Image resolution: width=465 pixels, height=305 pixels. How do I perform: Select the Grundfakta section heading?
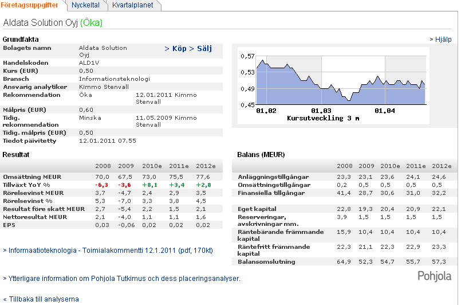click(21, 39)
